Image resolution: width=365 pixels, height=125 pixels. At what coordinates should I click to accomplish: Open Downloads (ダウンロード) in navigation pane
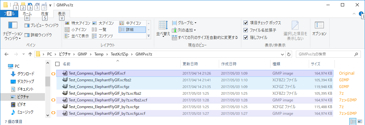click(x=22, y=74)
